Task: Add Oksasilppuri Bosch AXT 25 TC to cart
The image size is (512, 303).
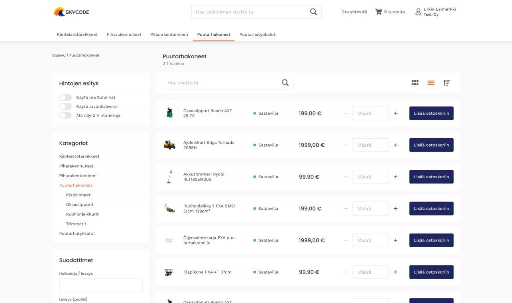Action: click(431, 113)
